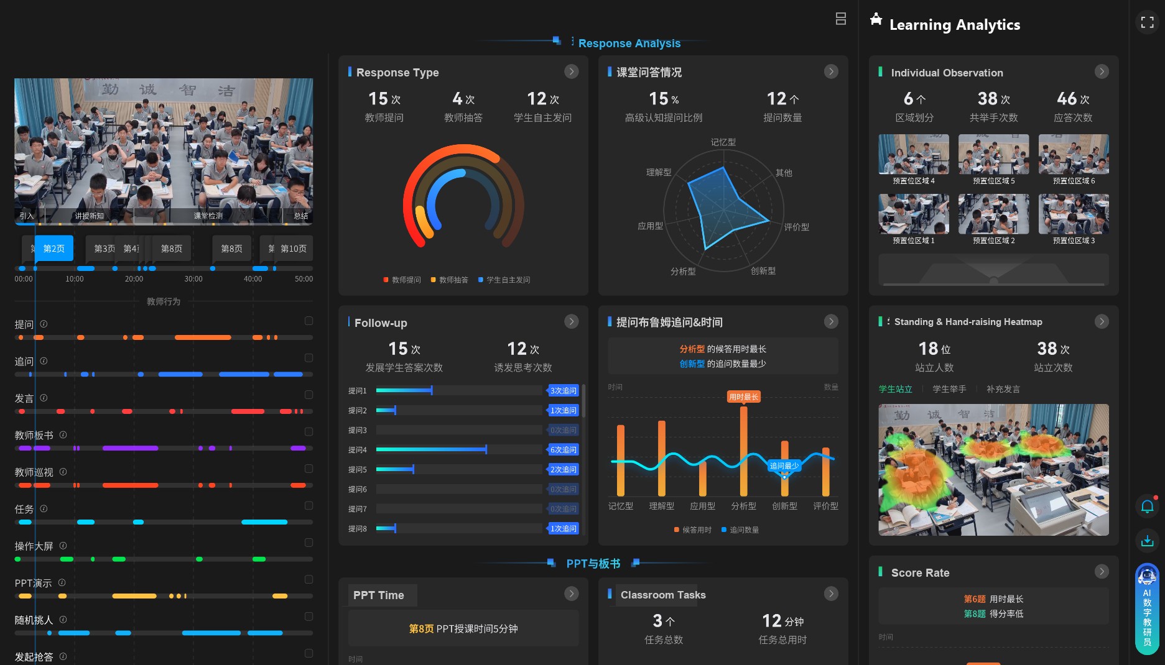Click the 3次追问 badge for 提问1
Screen dimensions: 1165x665
click(x=564, y=391)
